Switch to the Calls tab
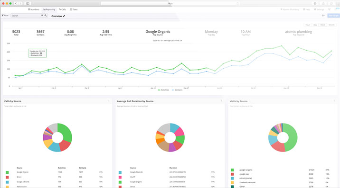This screenshot has height=188, width=340. coord(63,9)
